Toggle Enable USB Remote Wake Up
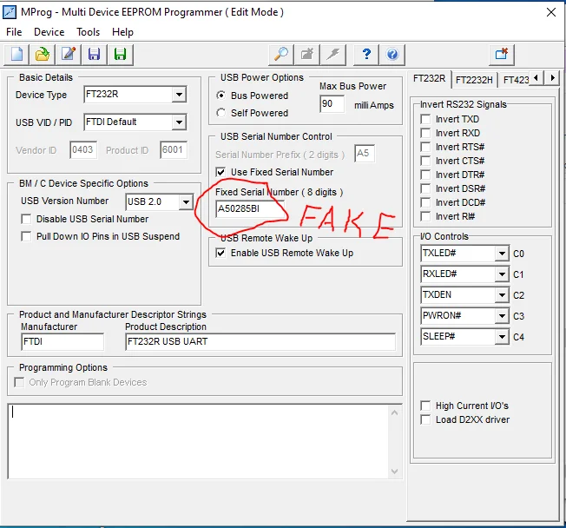Image resolution: width=566 pixels, height=528 pixels. (x=220, y=253)
